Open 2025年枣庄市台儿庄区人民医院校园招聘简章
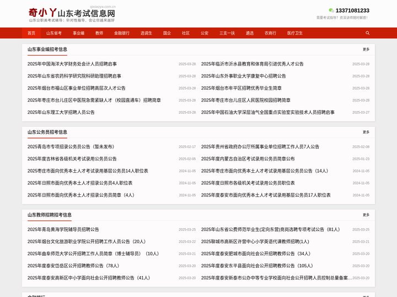This screenshot has width=397, height=297. pos(245,101)
